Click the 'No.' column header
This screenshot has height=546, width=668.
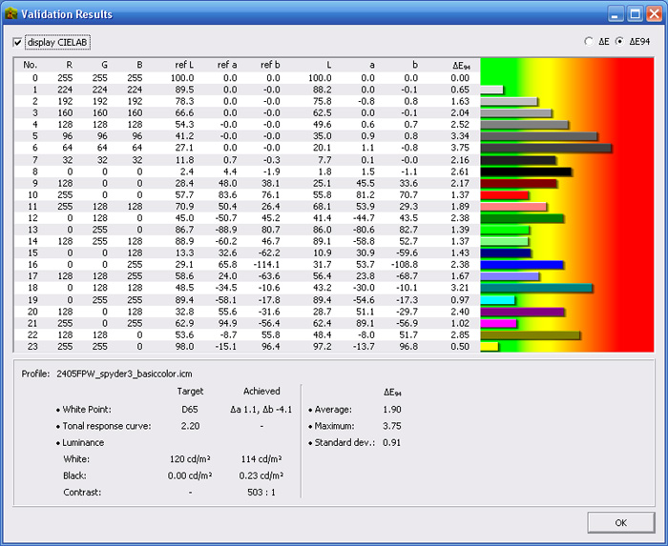(x=31, y=65)
